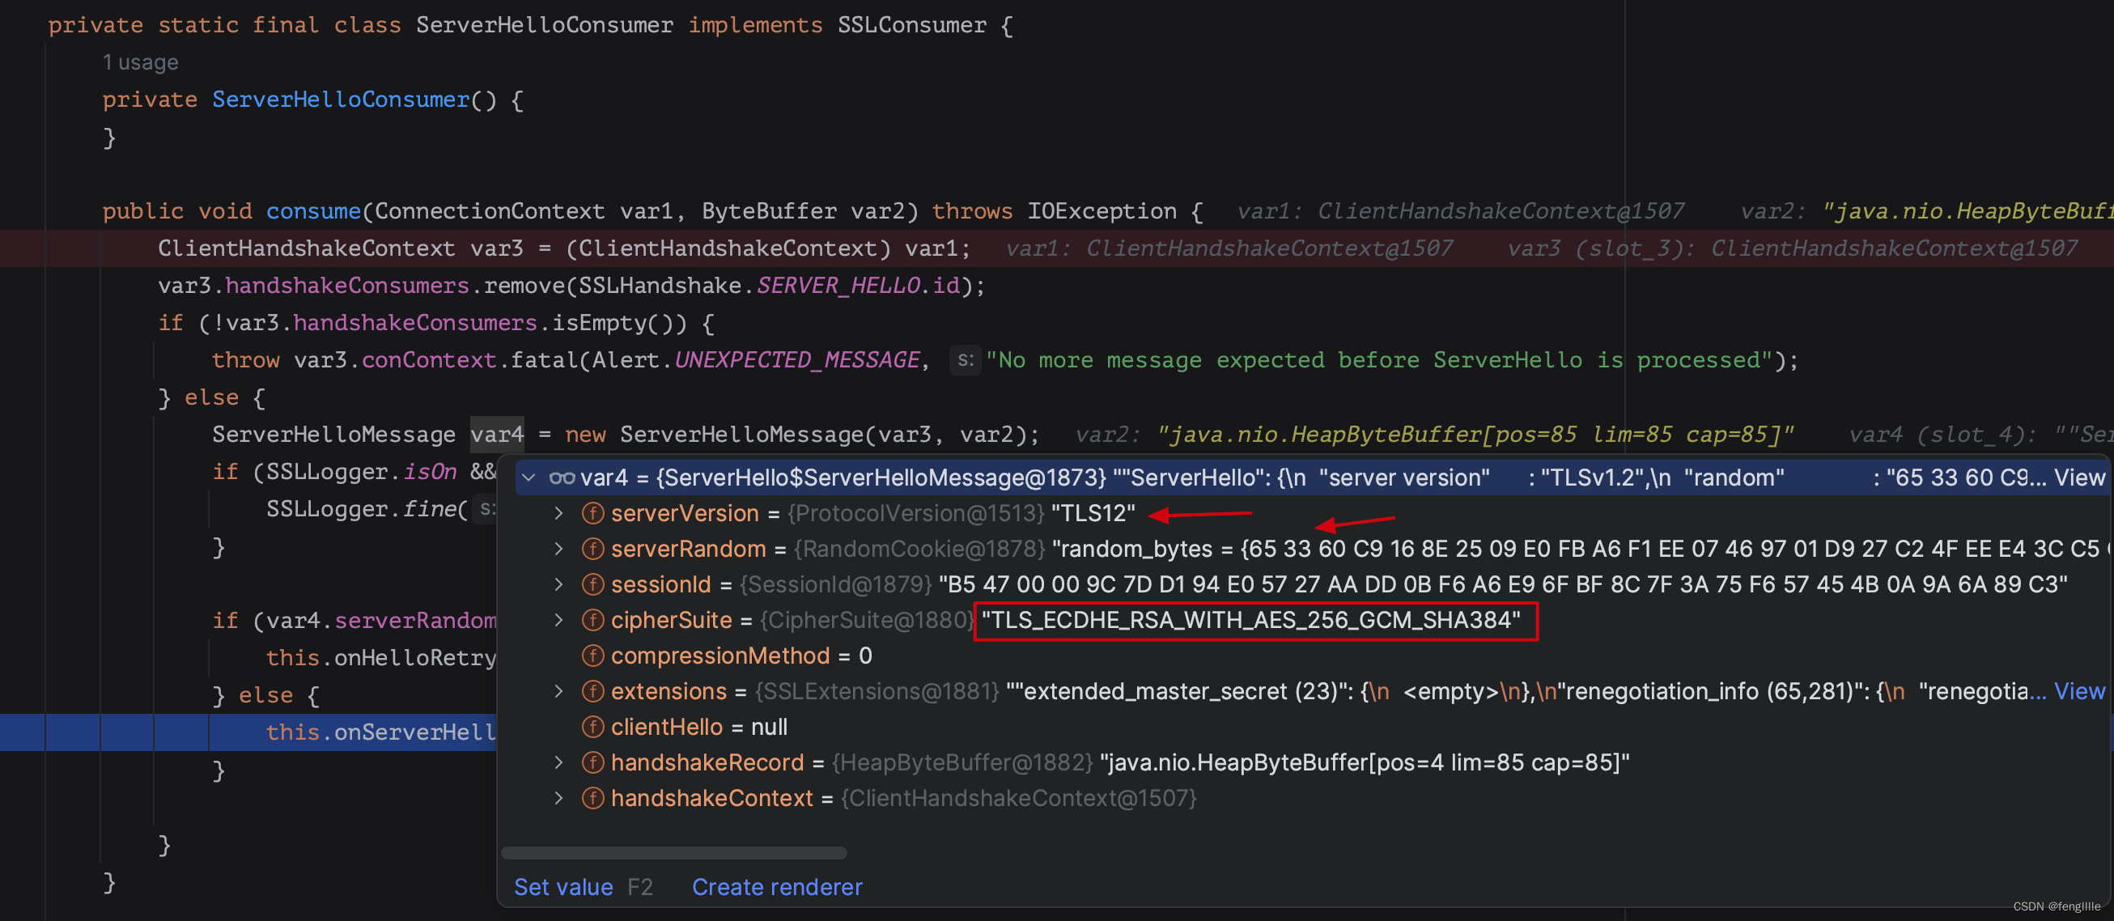Click the field icon beside clientHello
This screenshot has height=921, width=2114.
coord(592,727)
